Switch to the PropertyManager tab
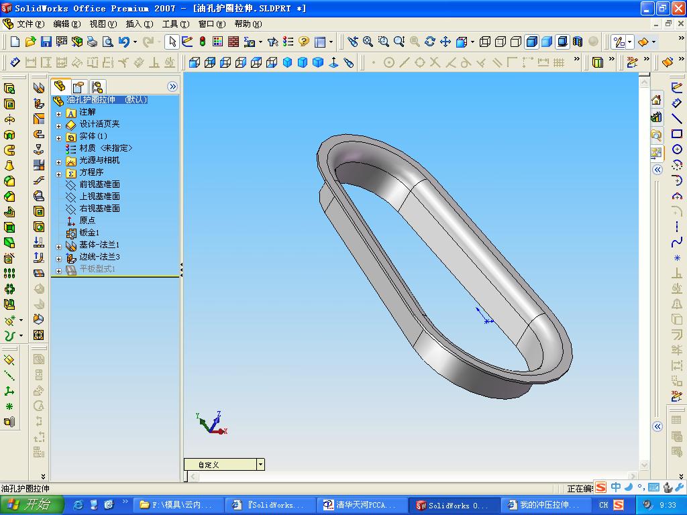This screenshot has height=515, width=687. click(78, 87)
